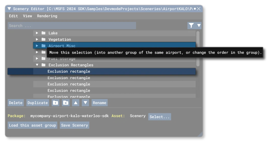The height and width of the screenshot is (142, 268).
Task: Expand the Airport_Misc group
Action: [37, 46]
